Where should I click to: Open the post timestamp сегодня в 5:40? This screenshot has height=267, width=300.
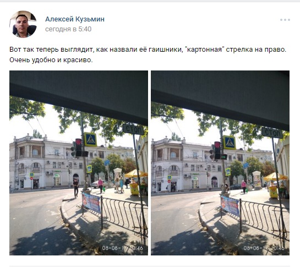tap(68, 29)
